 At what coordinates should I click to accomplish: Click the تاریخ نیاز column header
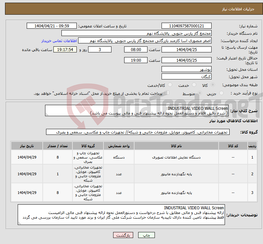pos(27,146)
